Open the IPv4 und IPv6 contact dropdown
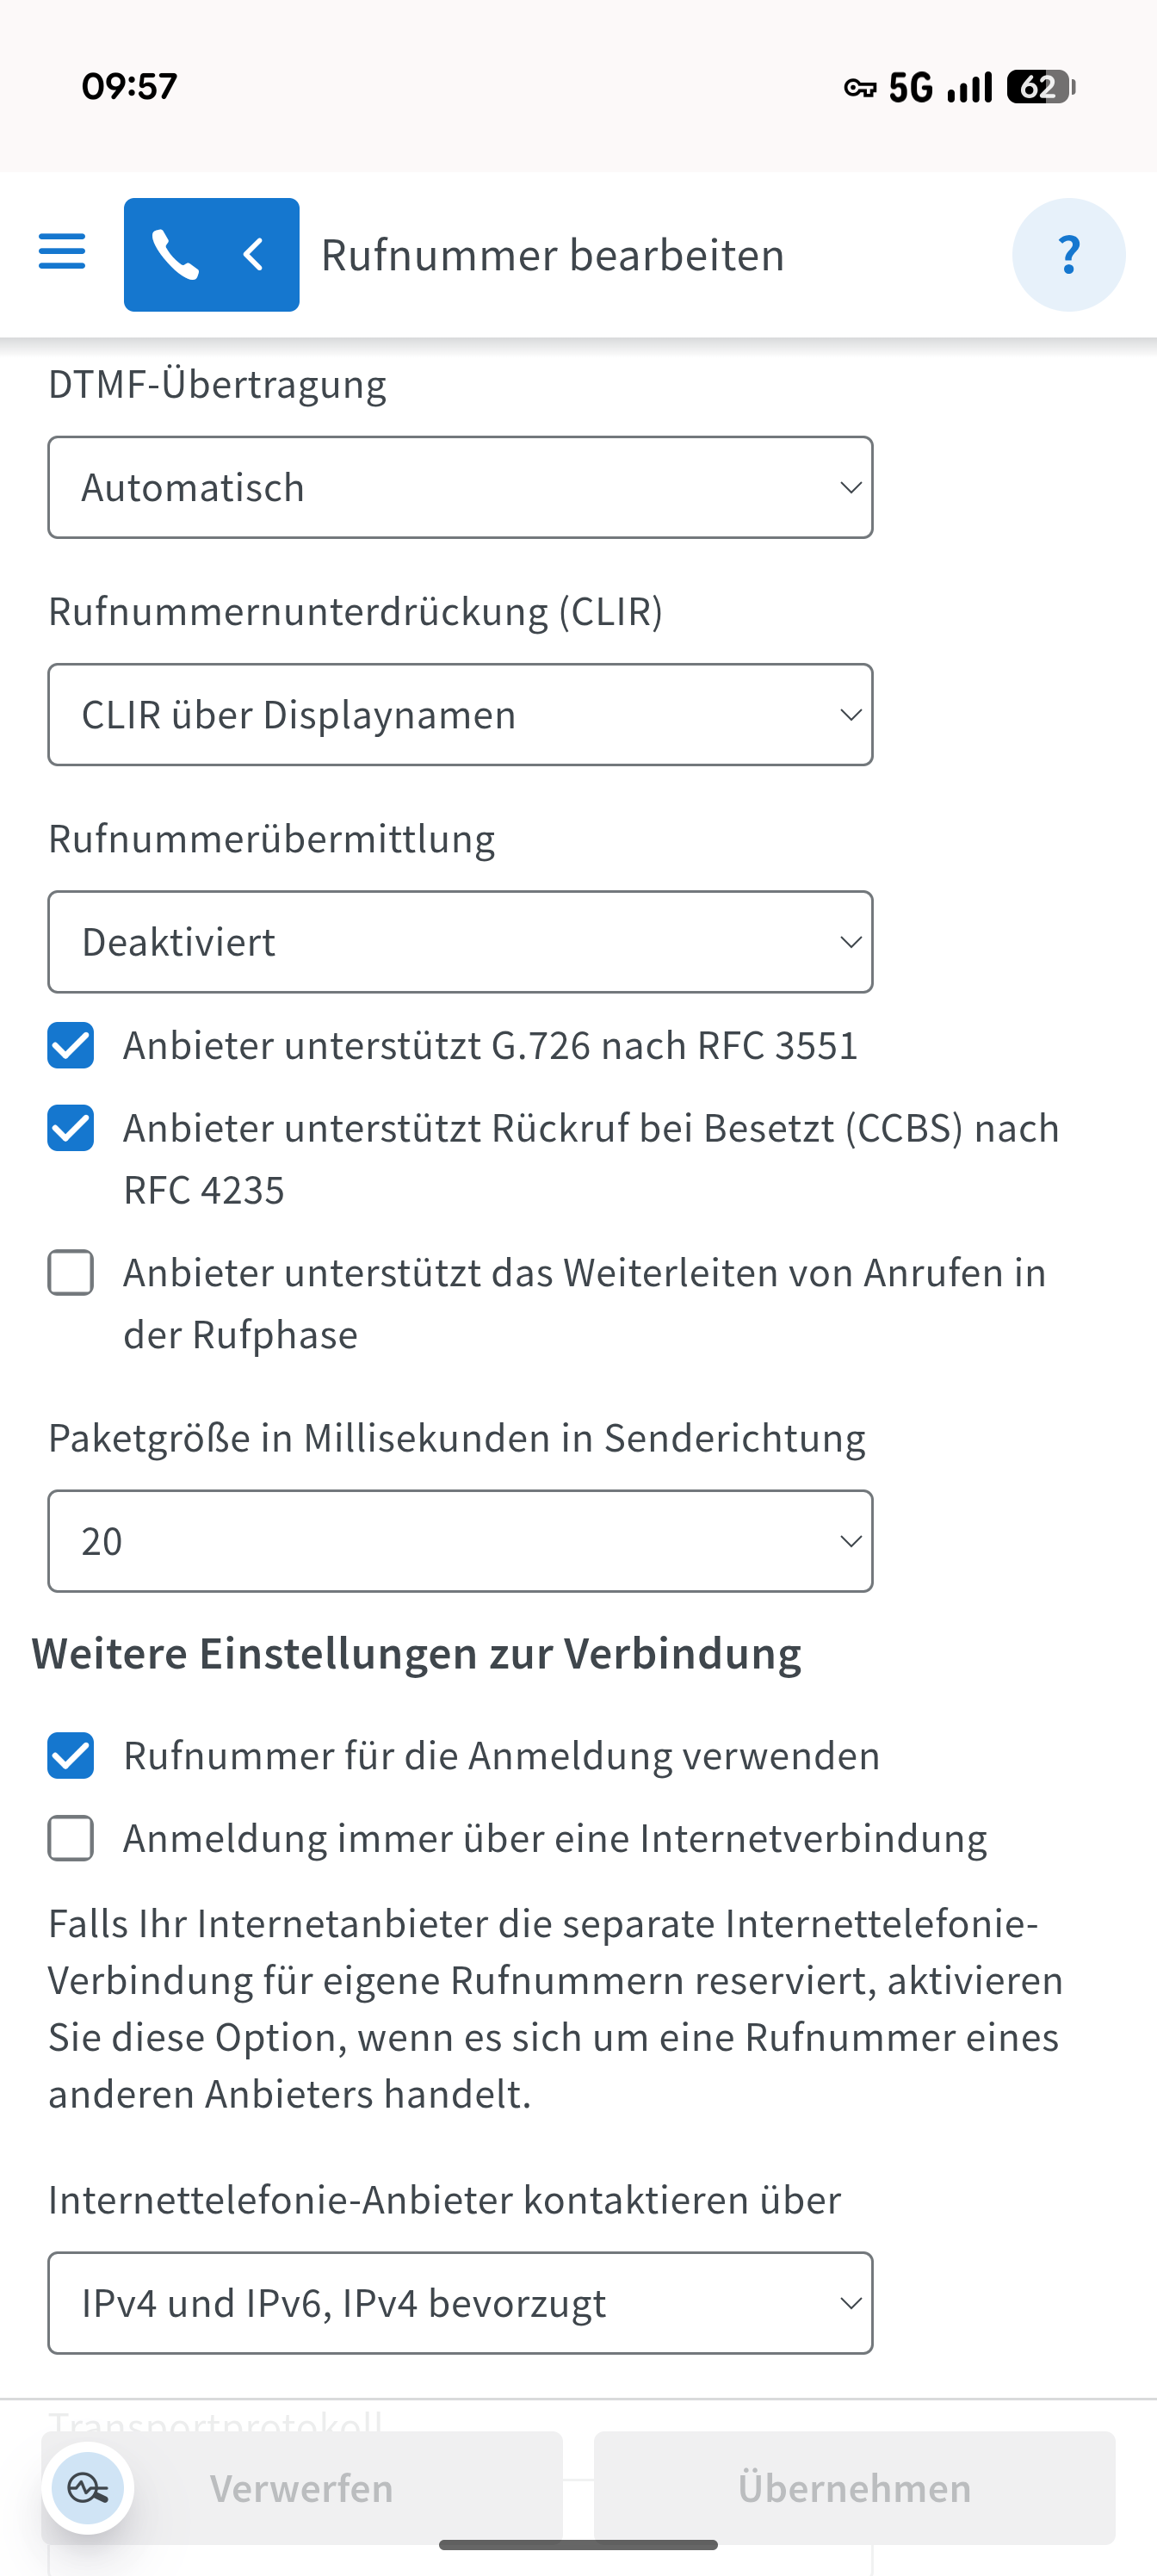Image resolution: width=1157 pixels, height=2576 pixels. [460, 2303]
